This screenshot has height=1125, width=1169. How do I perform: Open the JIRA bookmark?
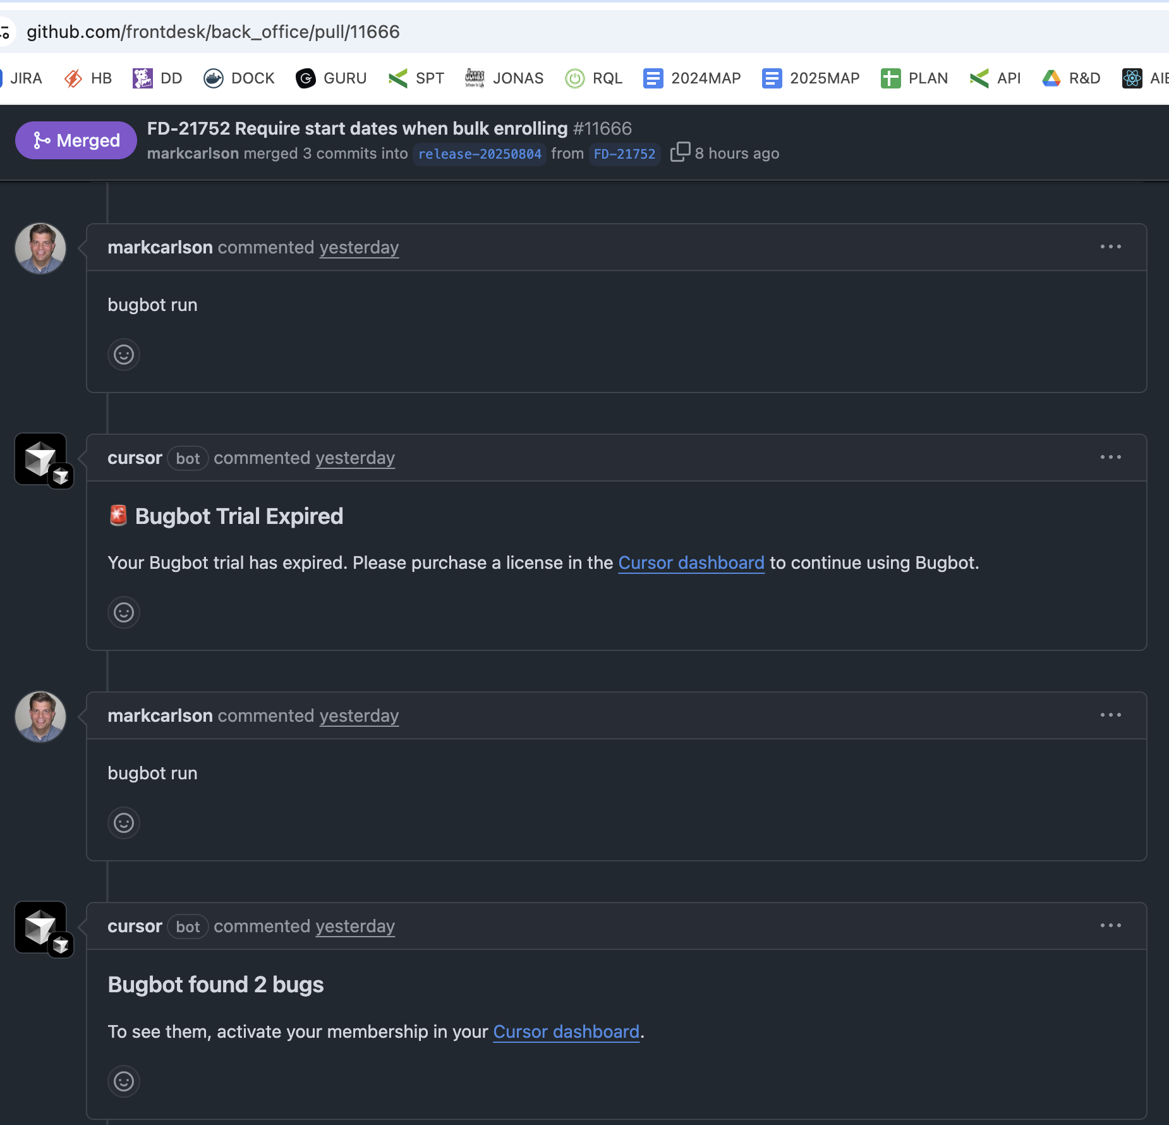click(x=21, y=78)
